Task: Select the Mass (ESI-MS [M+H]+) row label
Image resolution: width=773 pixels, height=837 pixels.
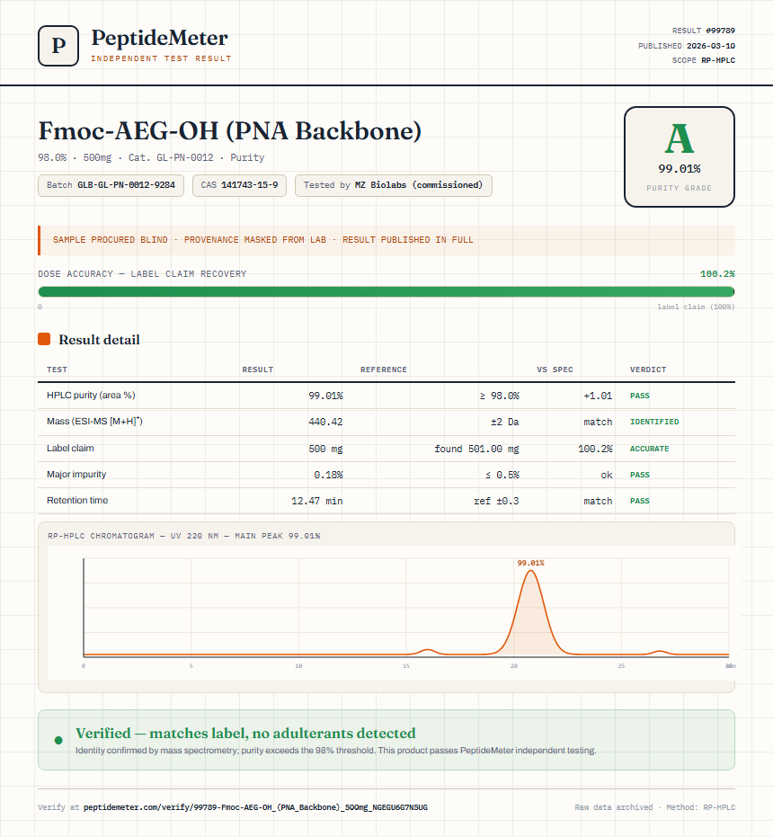Action: click(94, 421)
